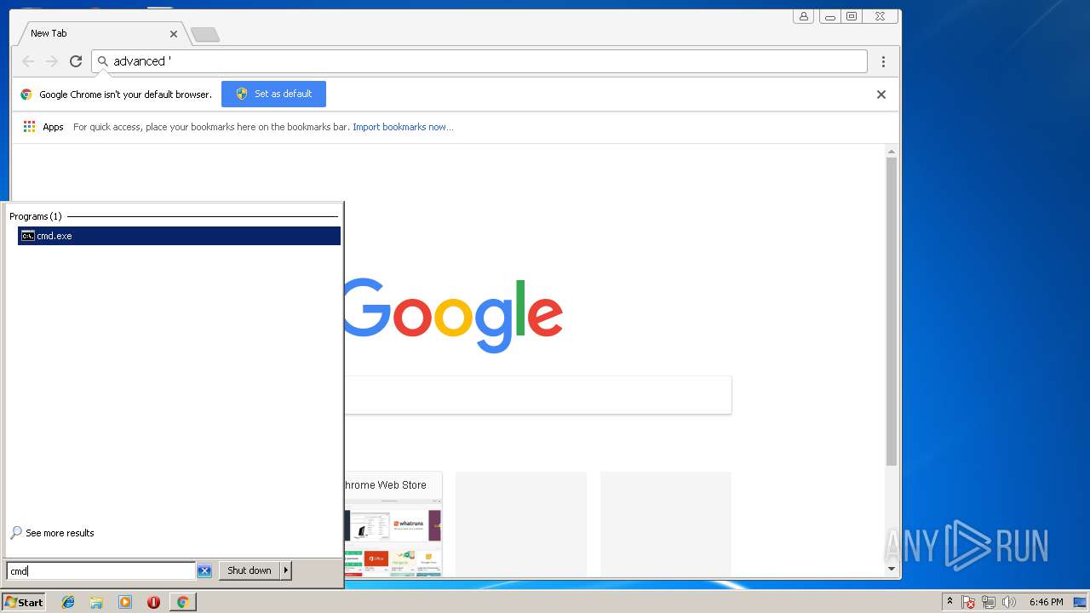This screenshot has height=613, width=1090.
Task: Click the Shut down button
Action: tap(250, 570)
